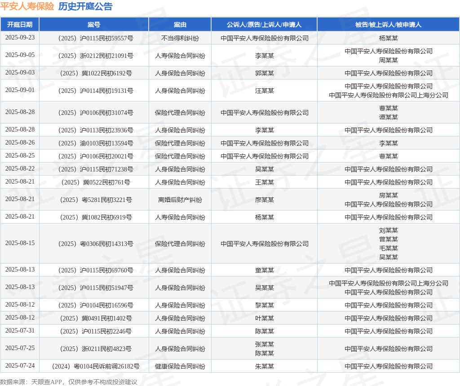Click plaintiff 王某某
Viewport: 460px width, 386px height.
click(264, 182)
